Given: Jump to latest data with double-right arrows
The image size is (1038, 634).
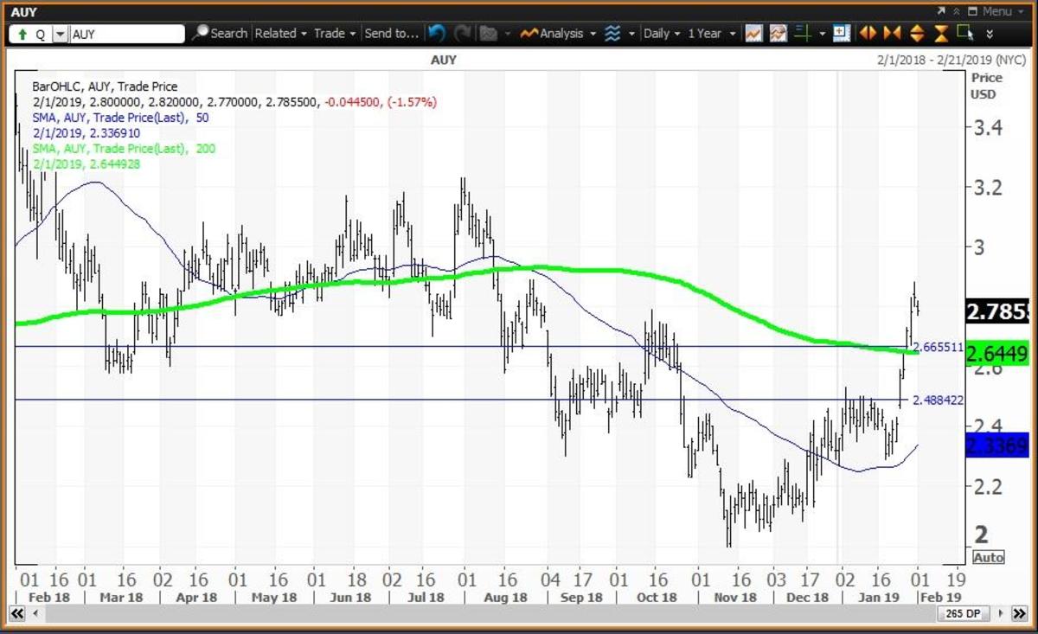Looking at the screenshot, I should (1020, 613).
